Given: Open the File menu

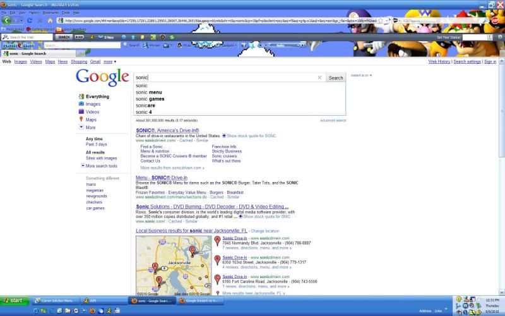Looking at the screenshot, I should 4,13.
